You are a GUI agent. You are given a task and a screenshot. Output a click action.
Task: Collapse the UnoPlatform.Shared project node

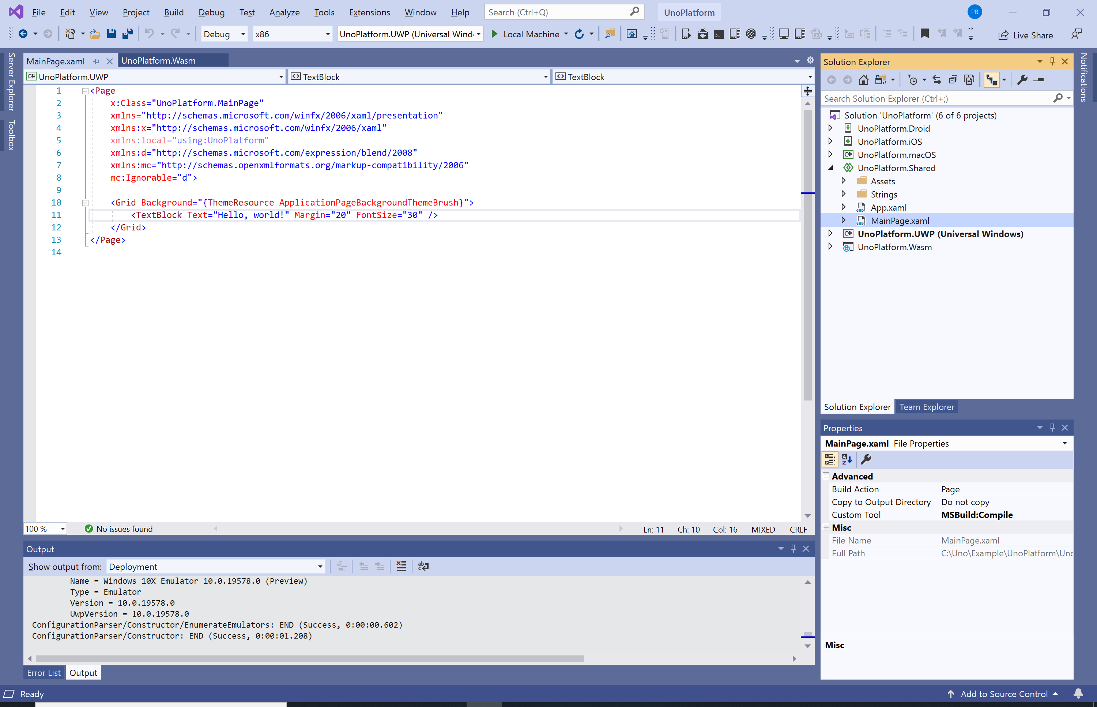[x=830, y=168]
